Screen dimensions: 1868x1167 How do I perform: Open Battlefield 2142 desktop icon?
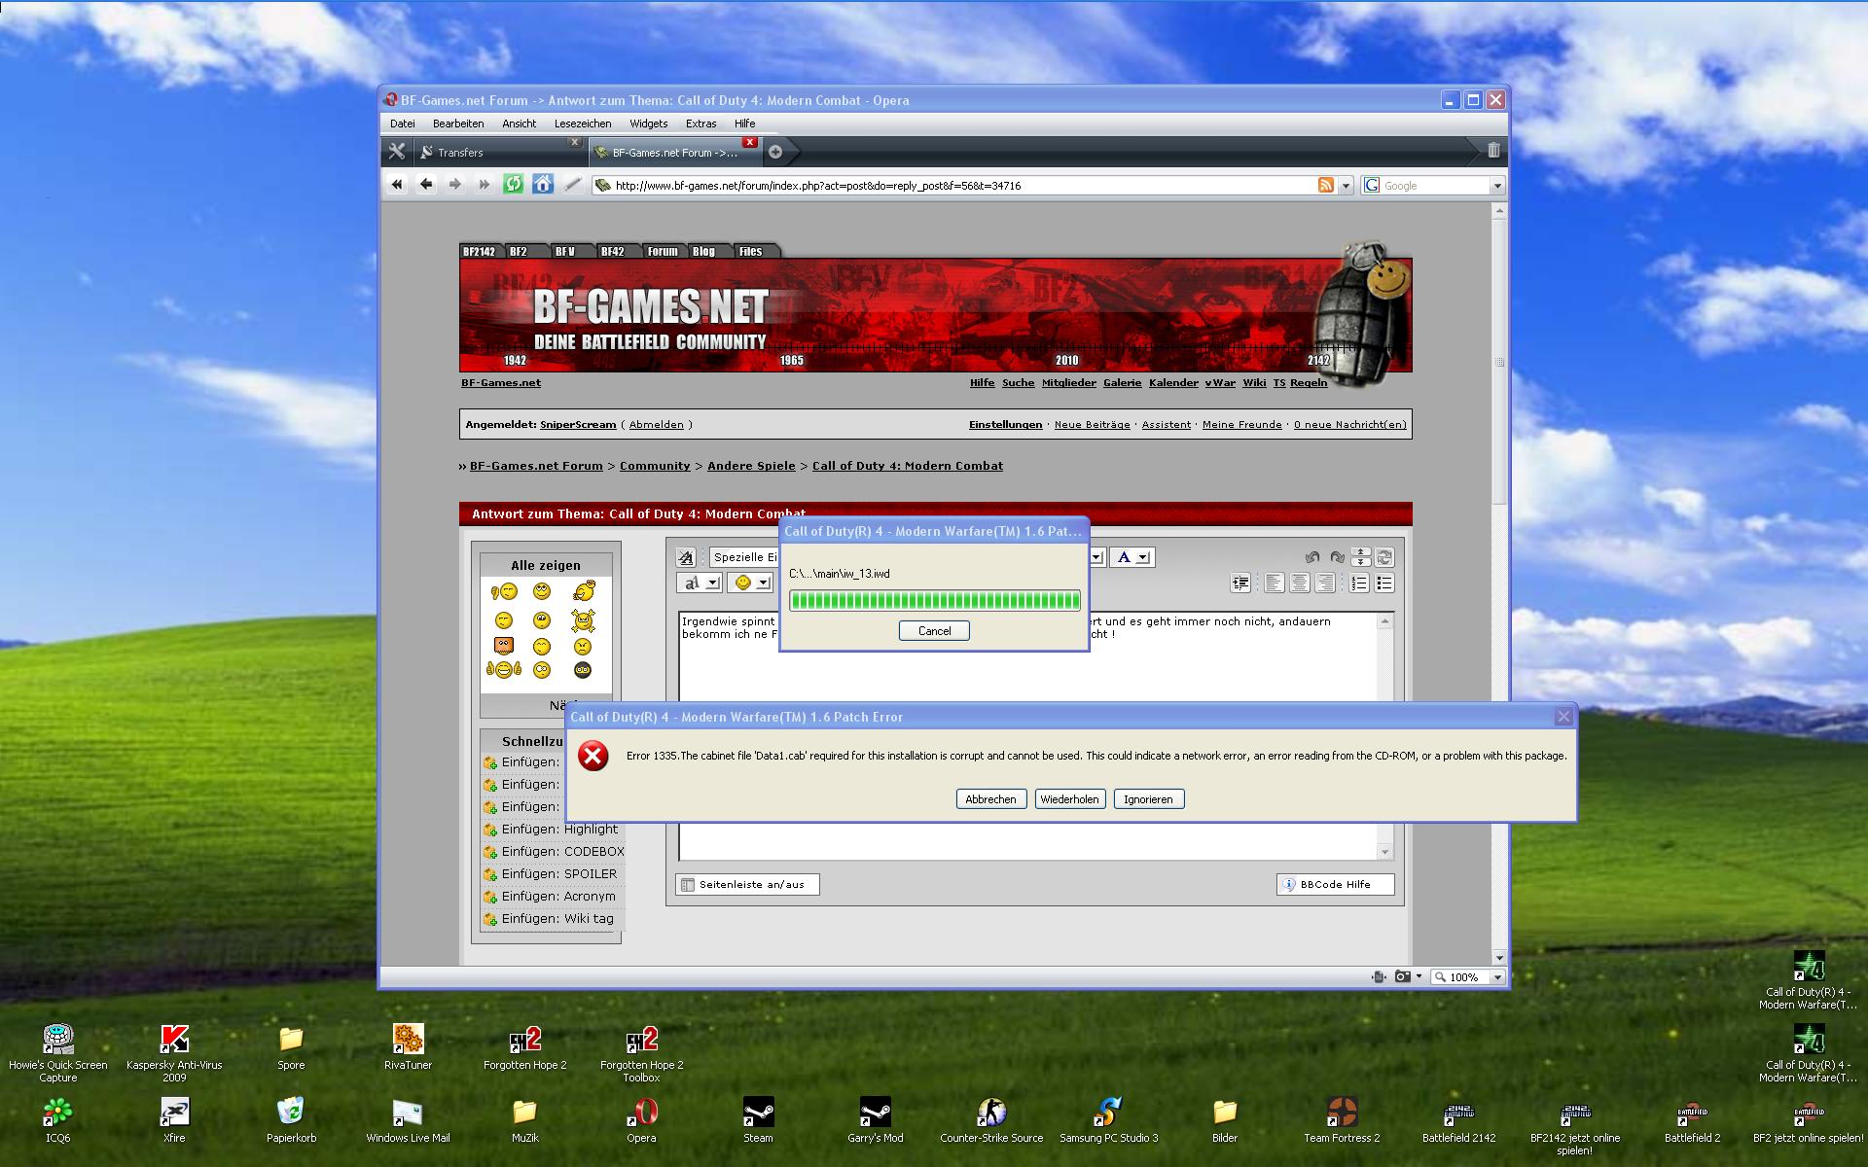1458,1119
